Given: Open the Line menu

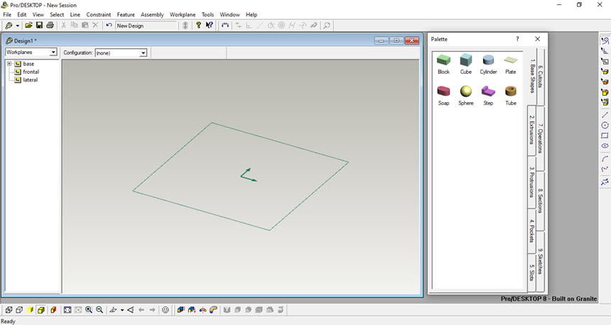Looking at the screenshot, I should [75, 14].
